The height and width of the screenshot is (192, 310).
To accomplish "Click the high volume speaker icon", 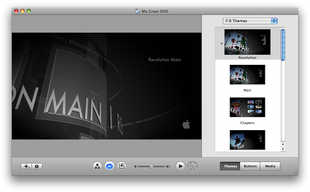I will click(x=168, y=166).
